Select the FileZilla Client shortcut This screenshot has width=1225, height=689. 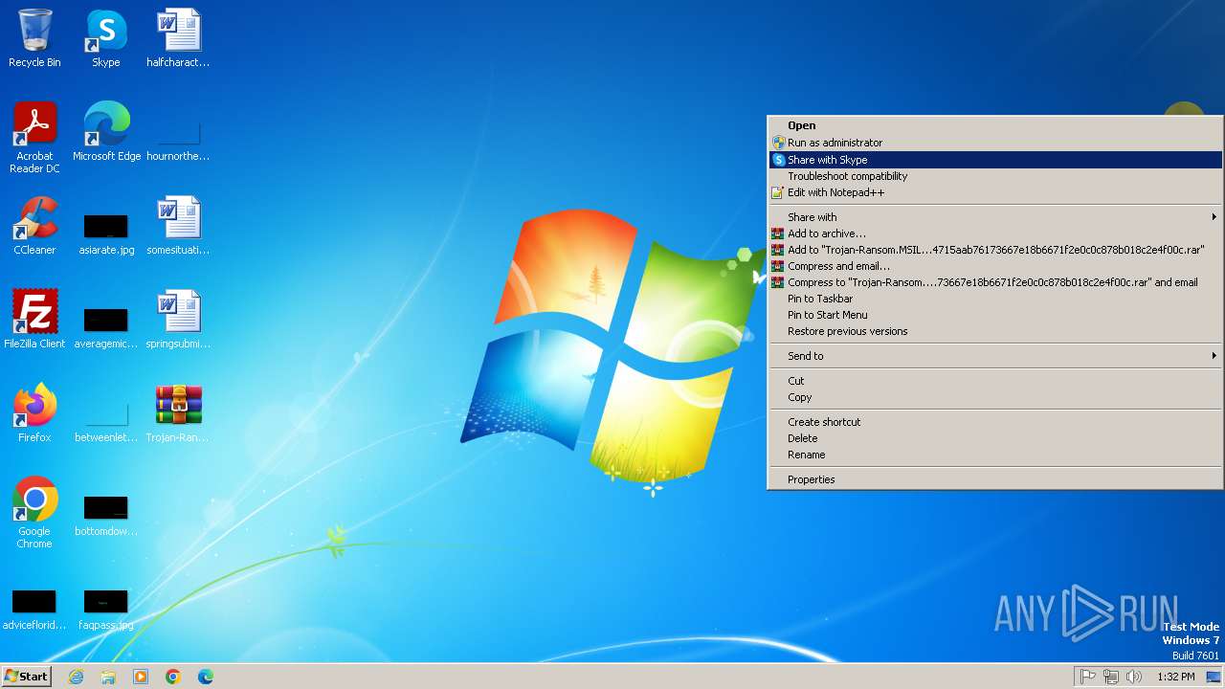[34, 320]
